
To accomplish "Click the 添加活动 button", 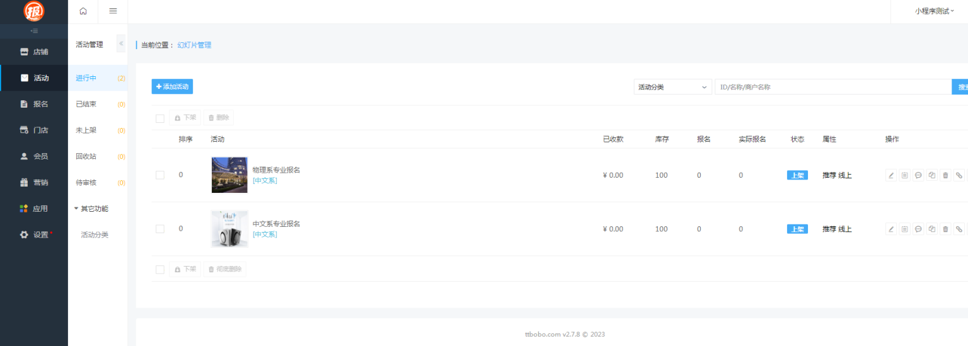I will pos(172,87).
